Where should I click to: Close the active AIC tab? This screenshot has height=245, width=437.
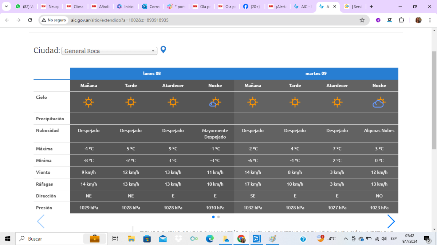click(x=335, y=7)
